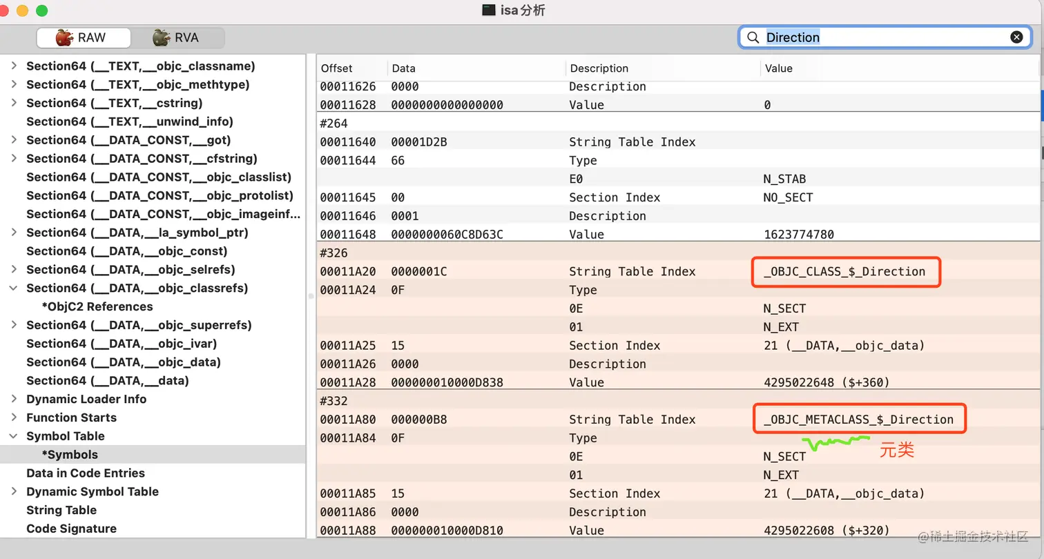Expand Section64 (__DATA,__objc_selrefs)

(14, 270)
